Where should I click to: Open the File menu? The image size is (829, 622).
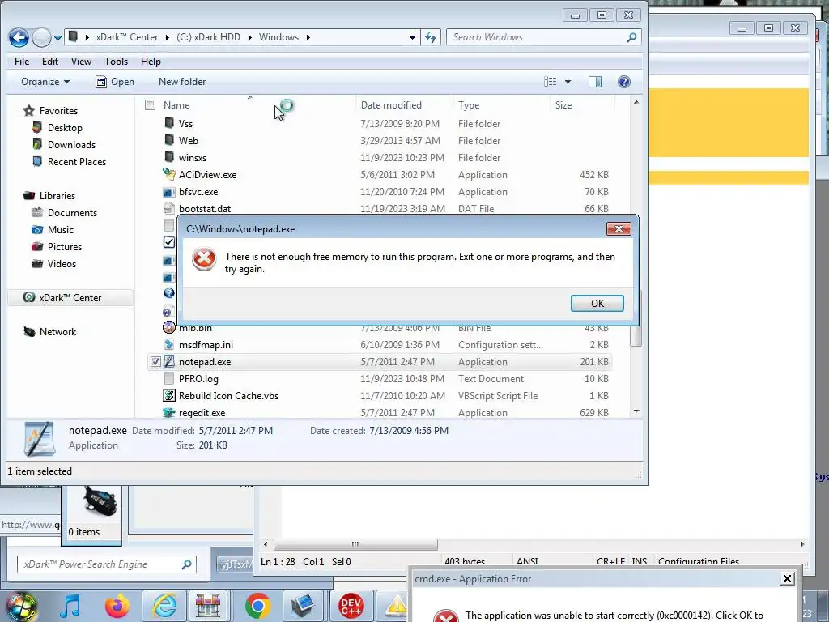click(x=22, y=62)
